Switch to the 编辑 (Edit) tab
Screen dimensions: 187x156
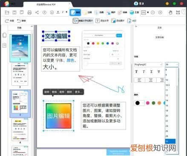pos(75,12)
